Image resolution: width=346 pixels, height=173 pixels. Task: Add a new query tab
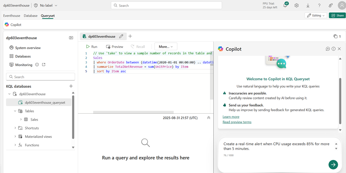coord(130,36)
